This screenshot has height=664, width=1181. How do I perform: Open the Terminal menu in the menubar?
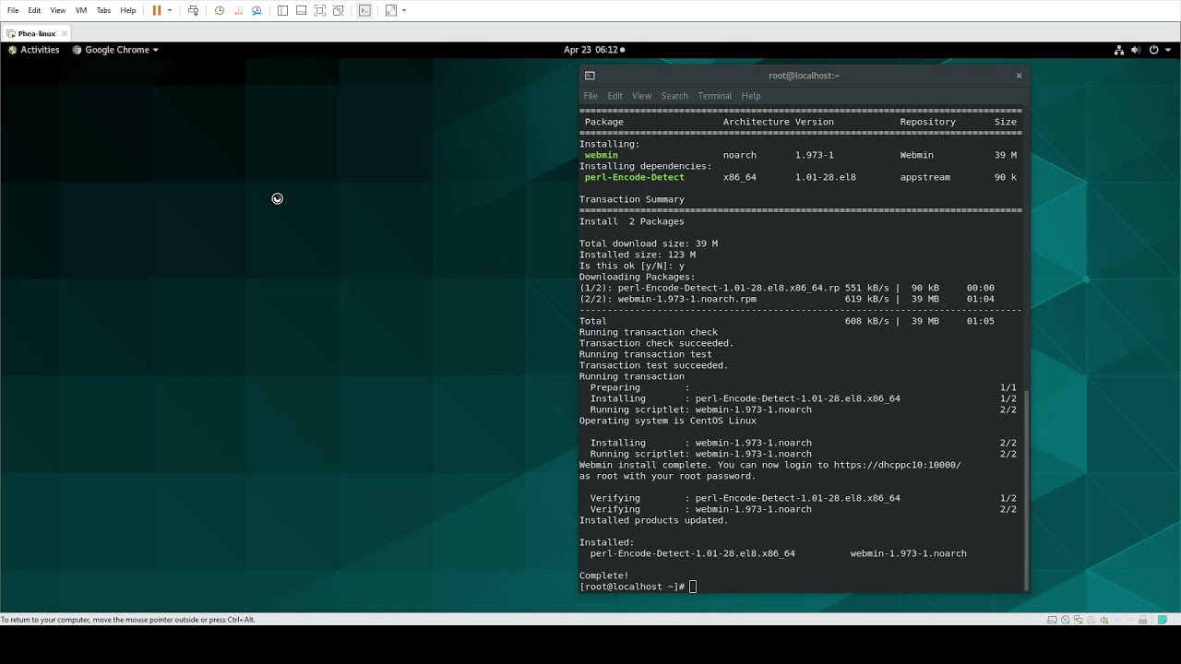click(714, 96)
